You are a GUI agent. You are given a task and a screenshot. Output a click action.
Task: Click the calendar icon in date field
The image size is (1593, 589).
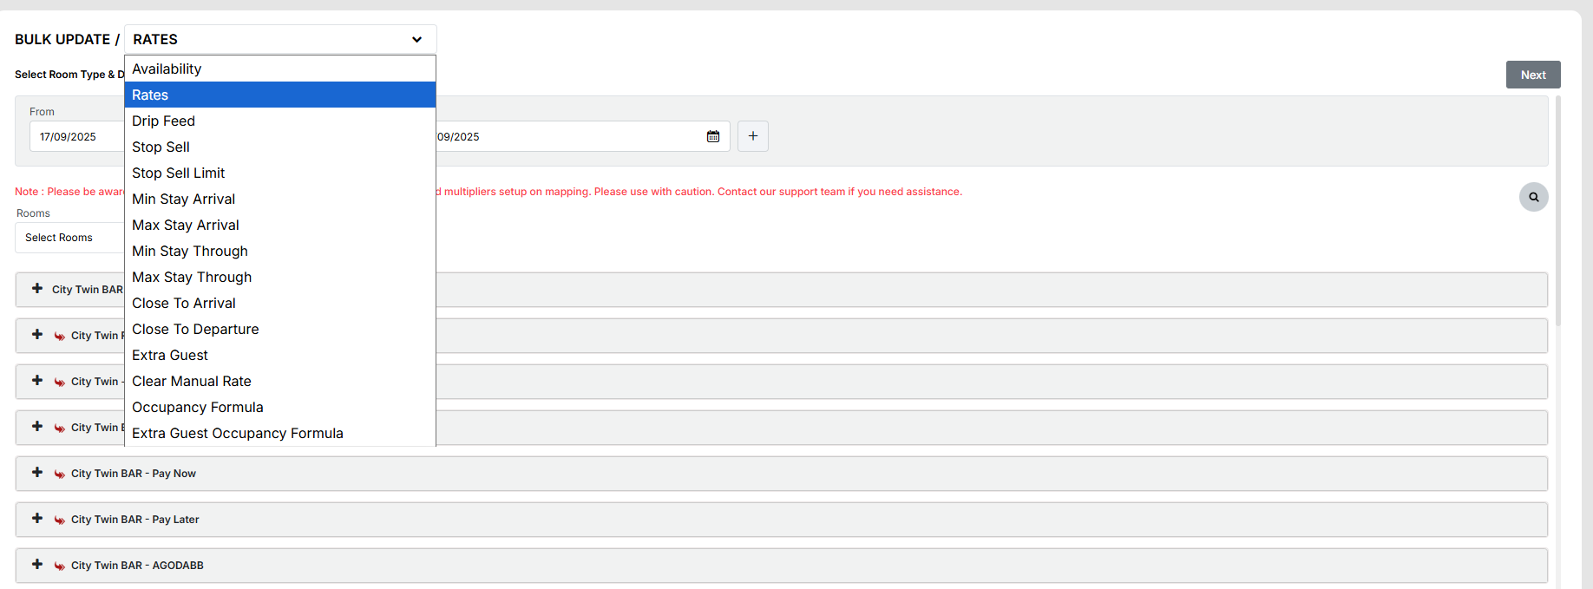(713, 136)
